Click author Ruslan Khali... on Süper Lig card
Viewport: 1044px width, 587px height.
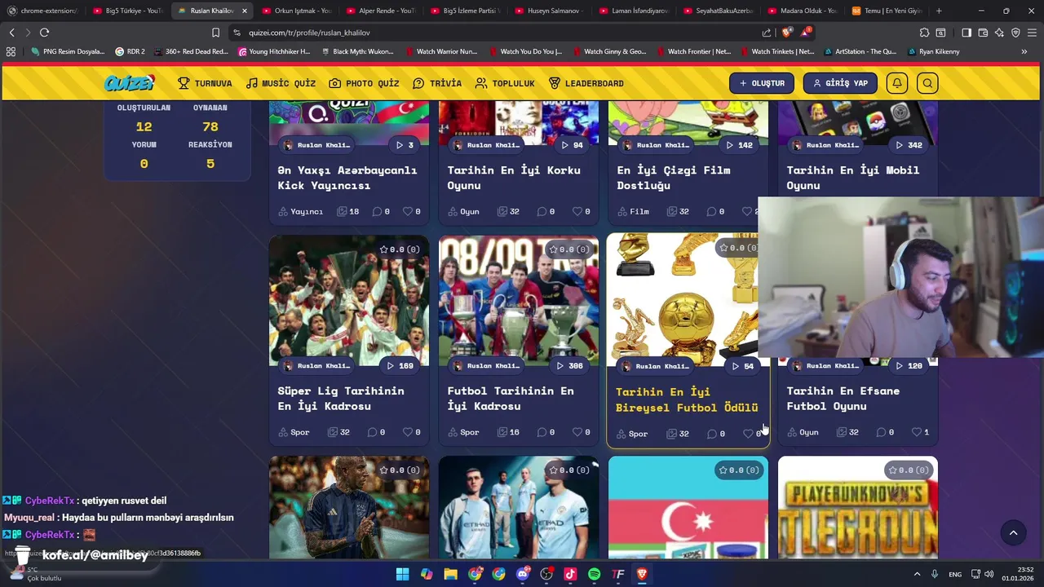(316, 366)
